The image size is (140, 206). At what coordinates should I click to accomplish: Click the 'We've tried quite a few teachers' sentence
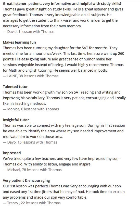tap(62, 159)
